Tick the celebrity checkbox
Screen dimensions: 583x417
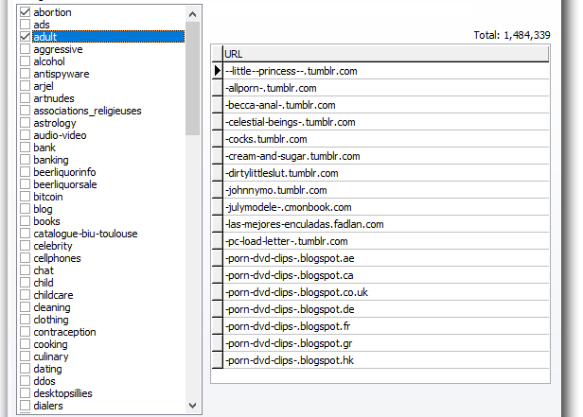click(x=26, y=246)
